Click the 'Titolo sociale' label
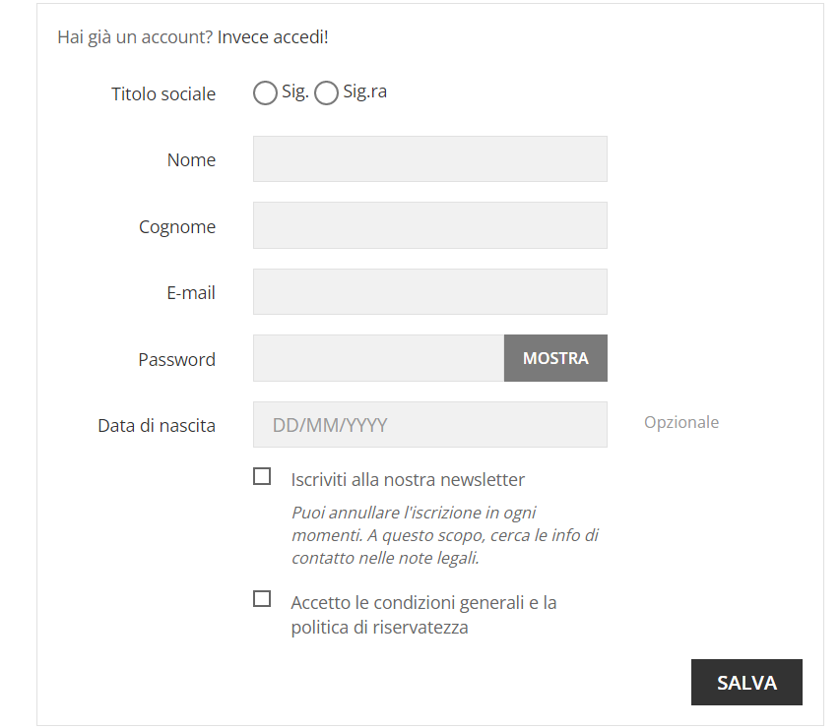 coord(163,94)
